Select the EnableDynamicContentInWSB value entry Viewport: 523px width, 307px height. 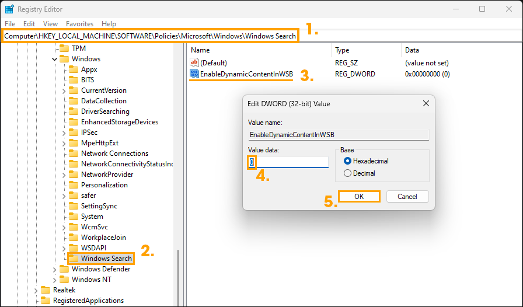pyautogui.click(x=246, y=74)
